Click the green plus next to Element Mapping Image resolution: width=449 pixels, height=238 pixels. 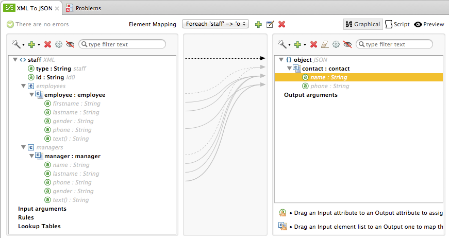click(x=258, y=24)
